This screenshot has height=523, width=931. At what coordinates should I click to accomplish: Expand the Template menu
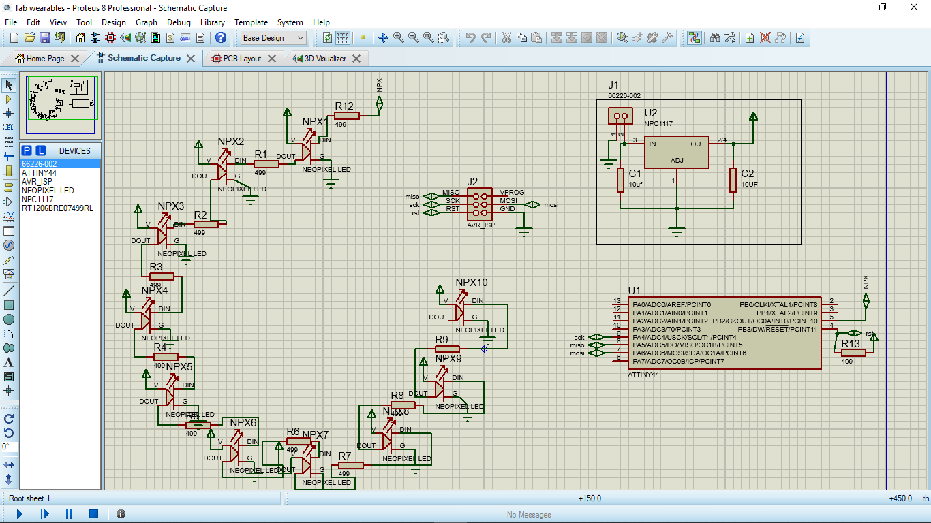(251, 22)
